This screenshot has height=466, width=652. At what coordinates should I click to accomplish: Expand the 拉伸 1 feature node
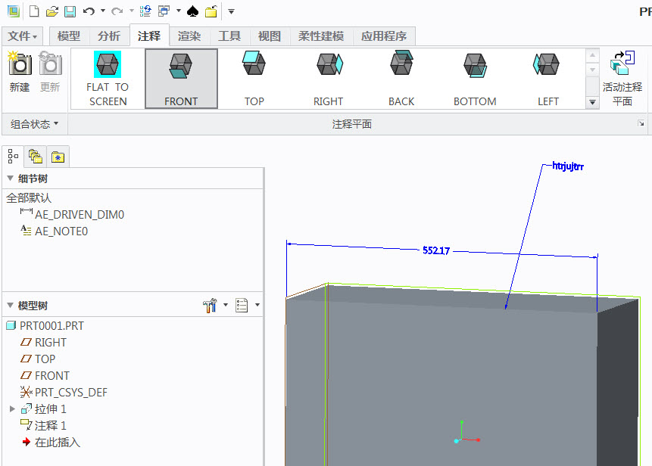[x=12, y=409]
